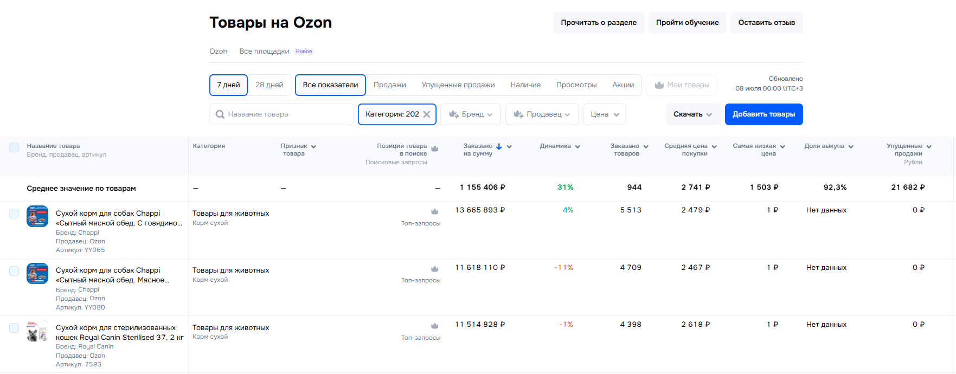
Task: Clear the Категория: 202 filter with X
Action: 427,114
